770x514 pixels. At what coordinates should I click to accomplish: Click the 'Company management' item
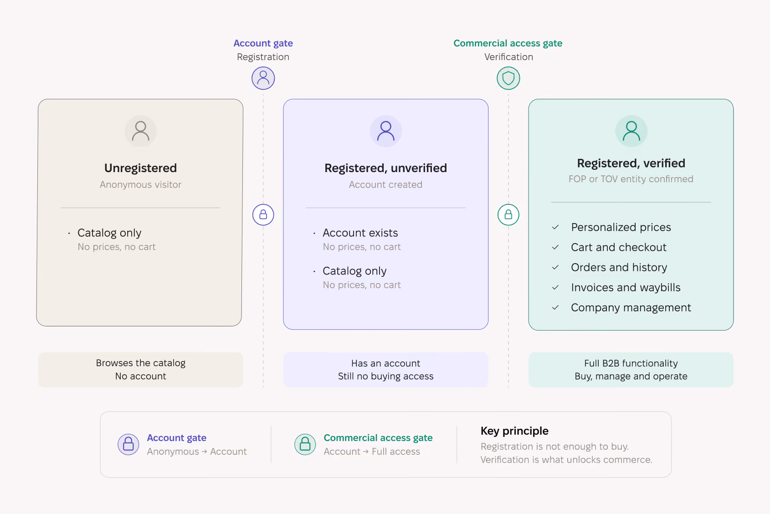tap(631, 307)
